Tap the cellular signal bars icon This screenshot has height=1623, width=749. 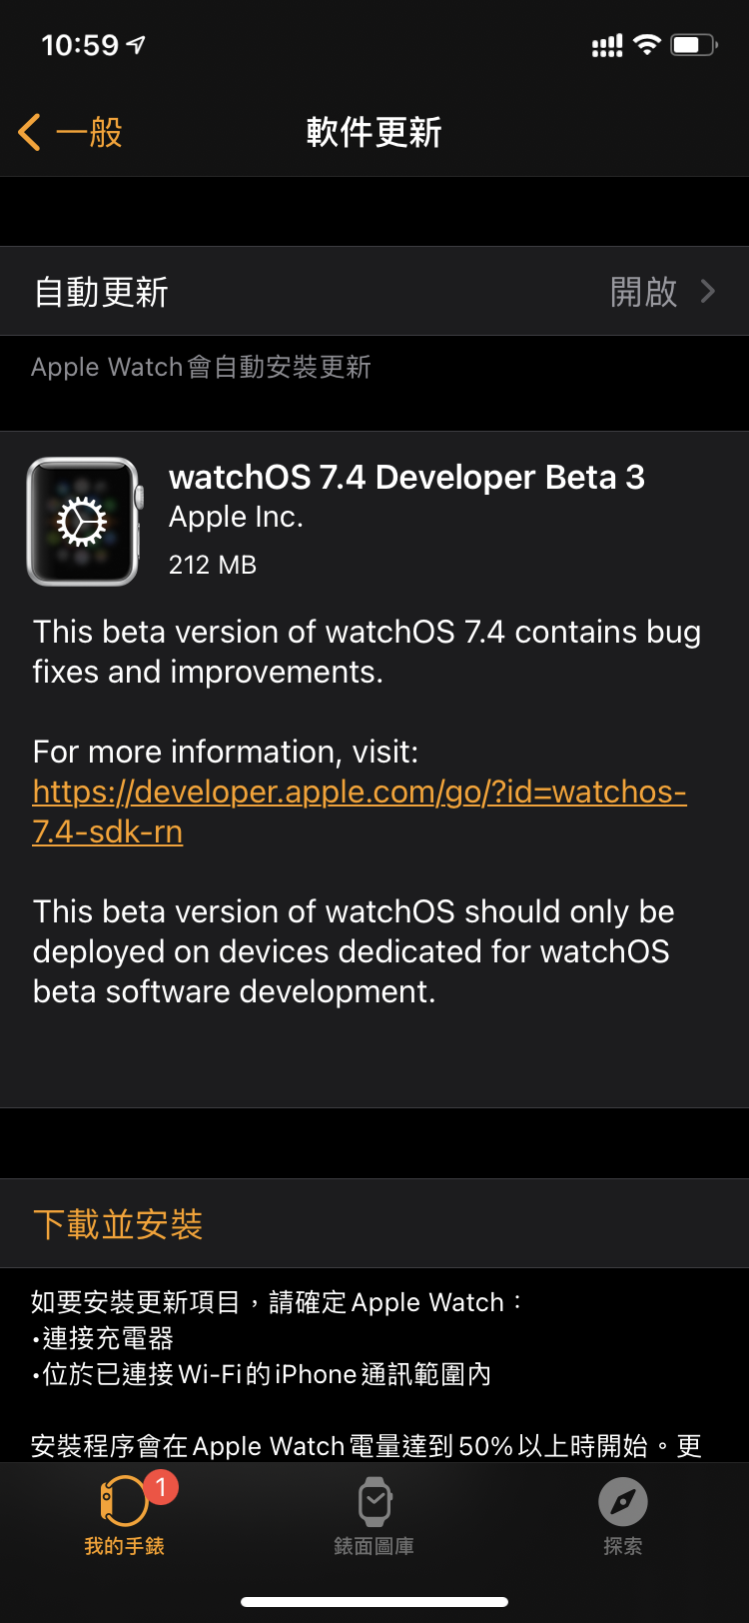click(607, 45)
